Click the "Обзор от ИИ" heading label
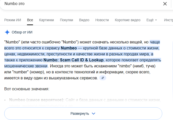 22,32
